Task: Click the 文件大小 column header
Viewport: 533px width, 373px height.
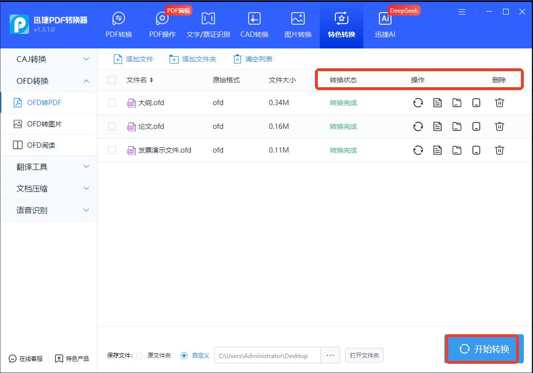Action: coord(282,80)
